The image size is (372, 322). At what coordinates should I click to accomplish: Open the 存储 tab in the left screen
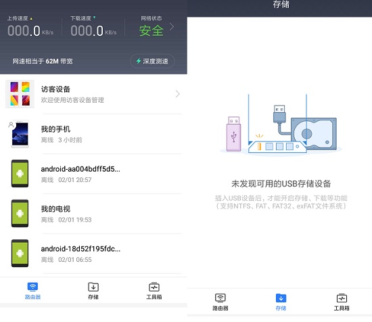pyautogui.click(x=93, y=290)
